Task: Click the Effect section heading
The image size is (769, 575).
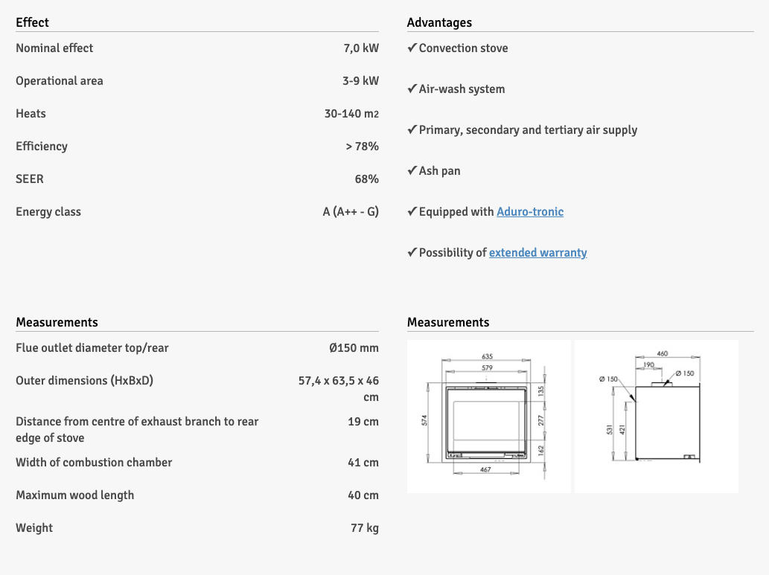Action: (x=33, y=22)
